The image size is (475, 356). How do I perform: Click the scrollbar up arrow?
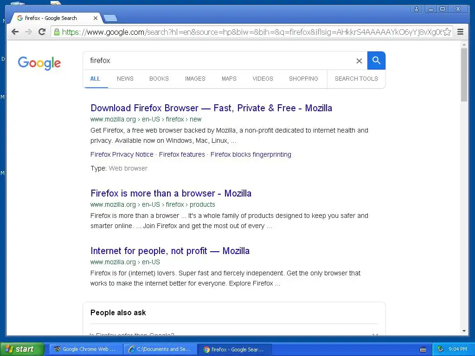(464, 44)
